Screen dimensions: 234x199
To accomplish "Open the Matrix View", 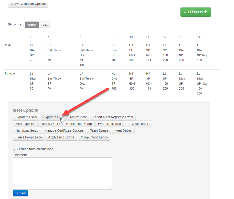I will pos(78,117).
